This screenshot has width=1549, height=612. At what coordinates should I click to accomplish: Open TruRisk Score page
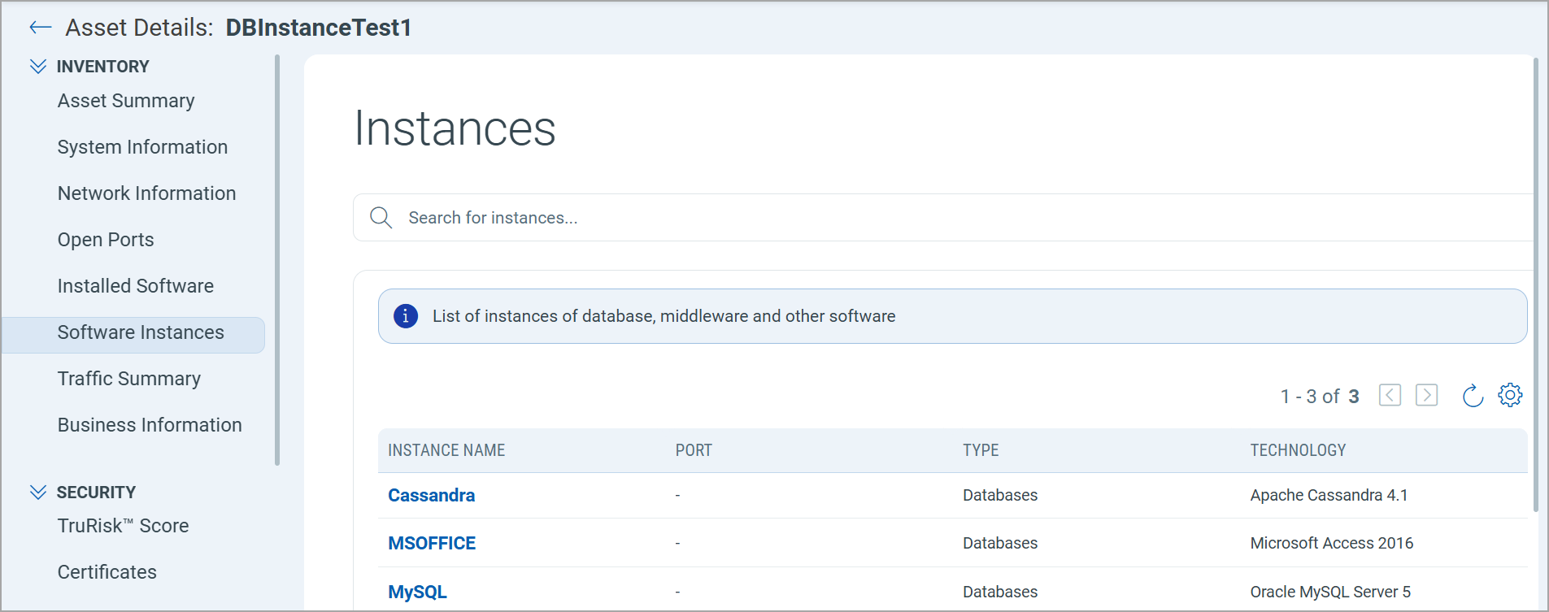[123, 526]
